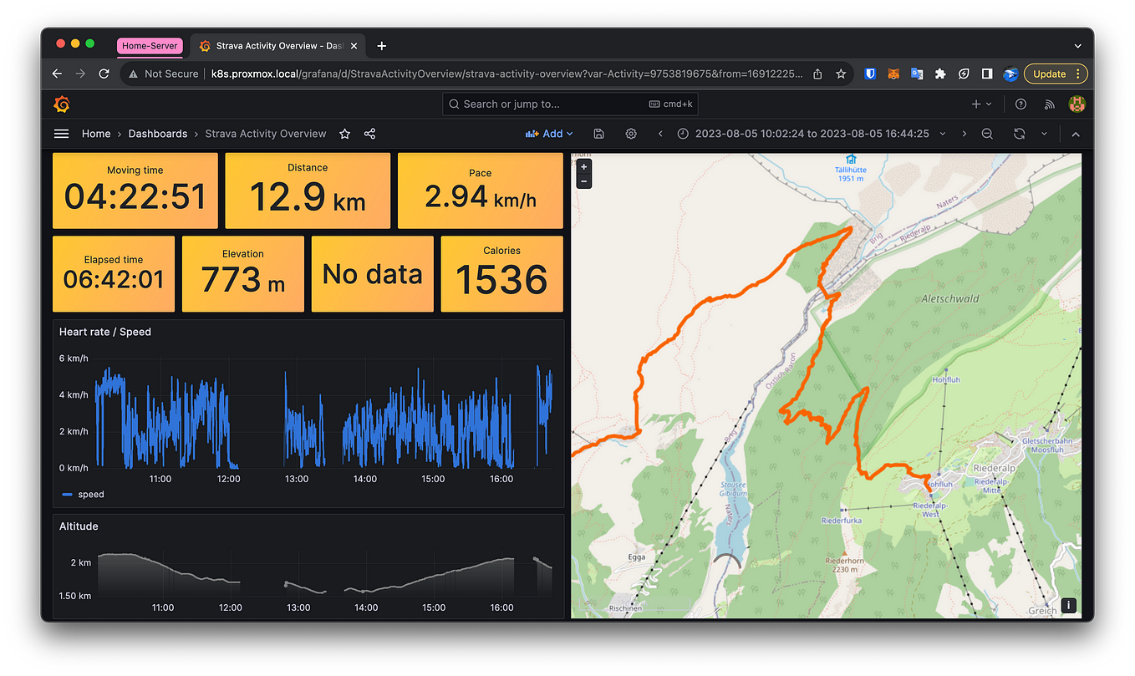Click the Home-Server tab group label

[x=150, y=46]
